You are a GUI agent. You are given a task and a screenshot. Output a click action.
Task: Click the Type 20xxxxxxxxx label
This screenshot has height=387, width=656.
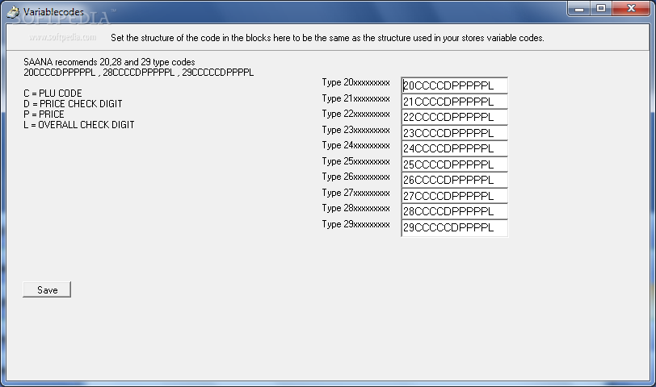355,82
